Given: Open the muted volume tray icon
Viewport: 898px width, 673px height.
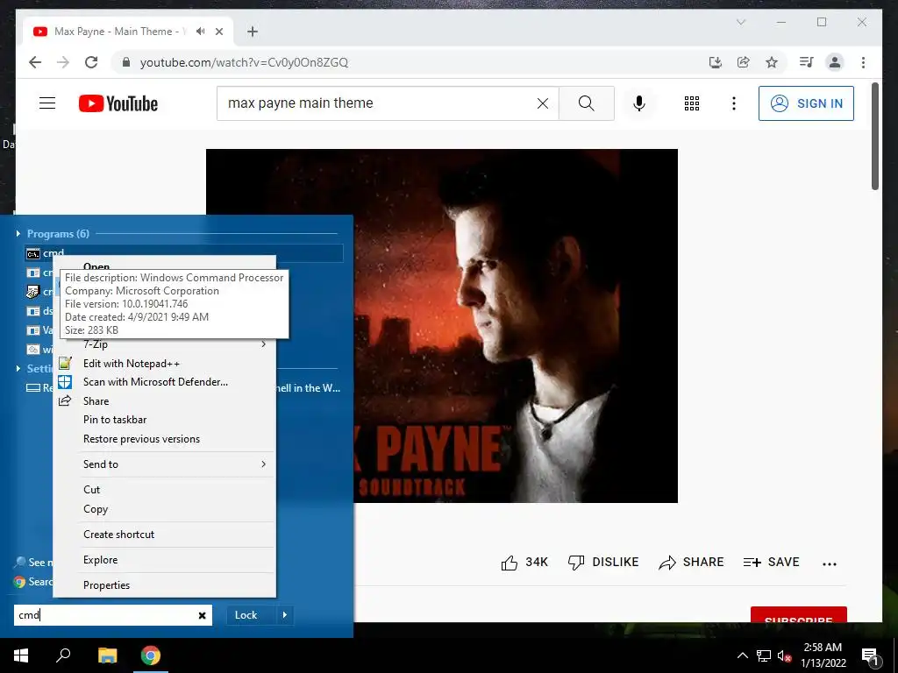Looking at the screenshot, I should tap(784, 655).
